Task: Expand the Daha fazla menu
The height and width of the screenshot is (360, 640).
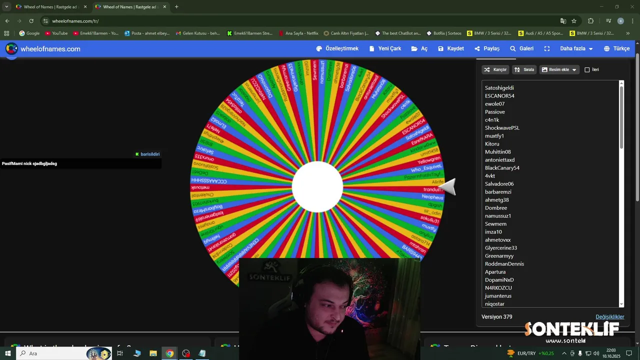Action: coord(576,48)
